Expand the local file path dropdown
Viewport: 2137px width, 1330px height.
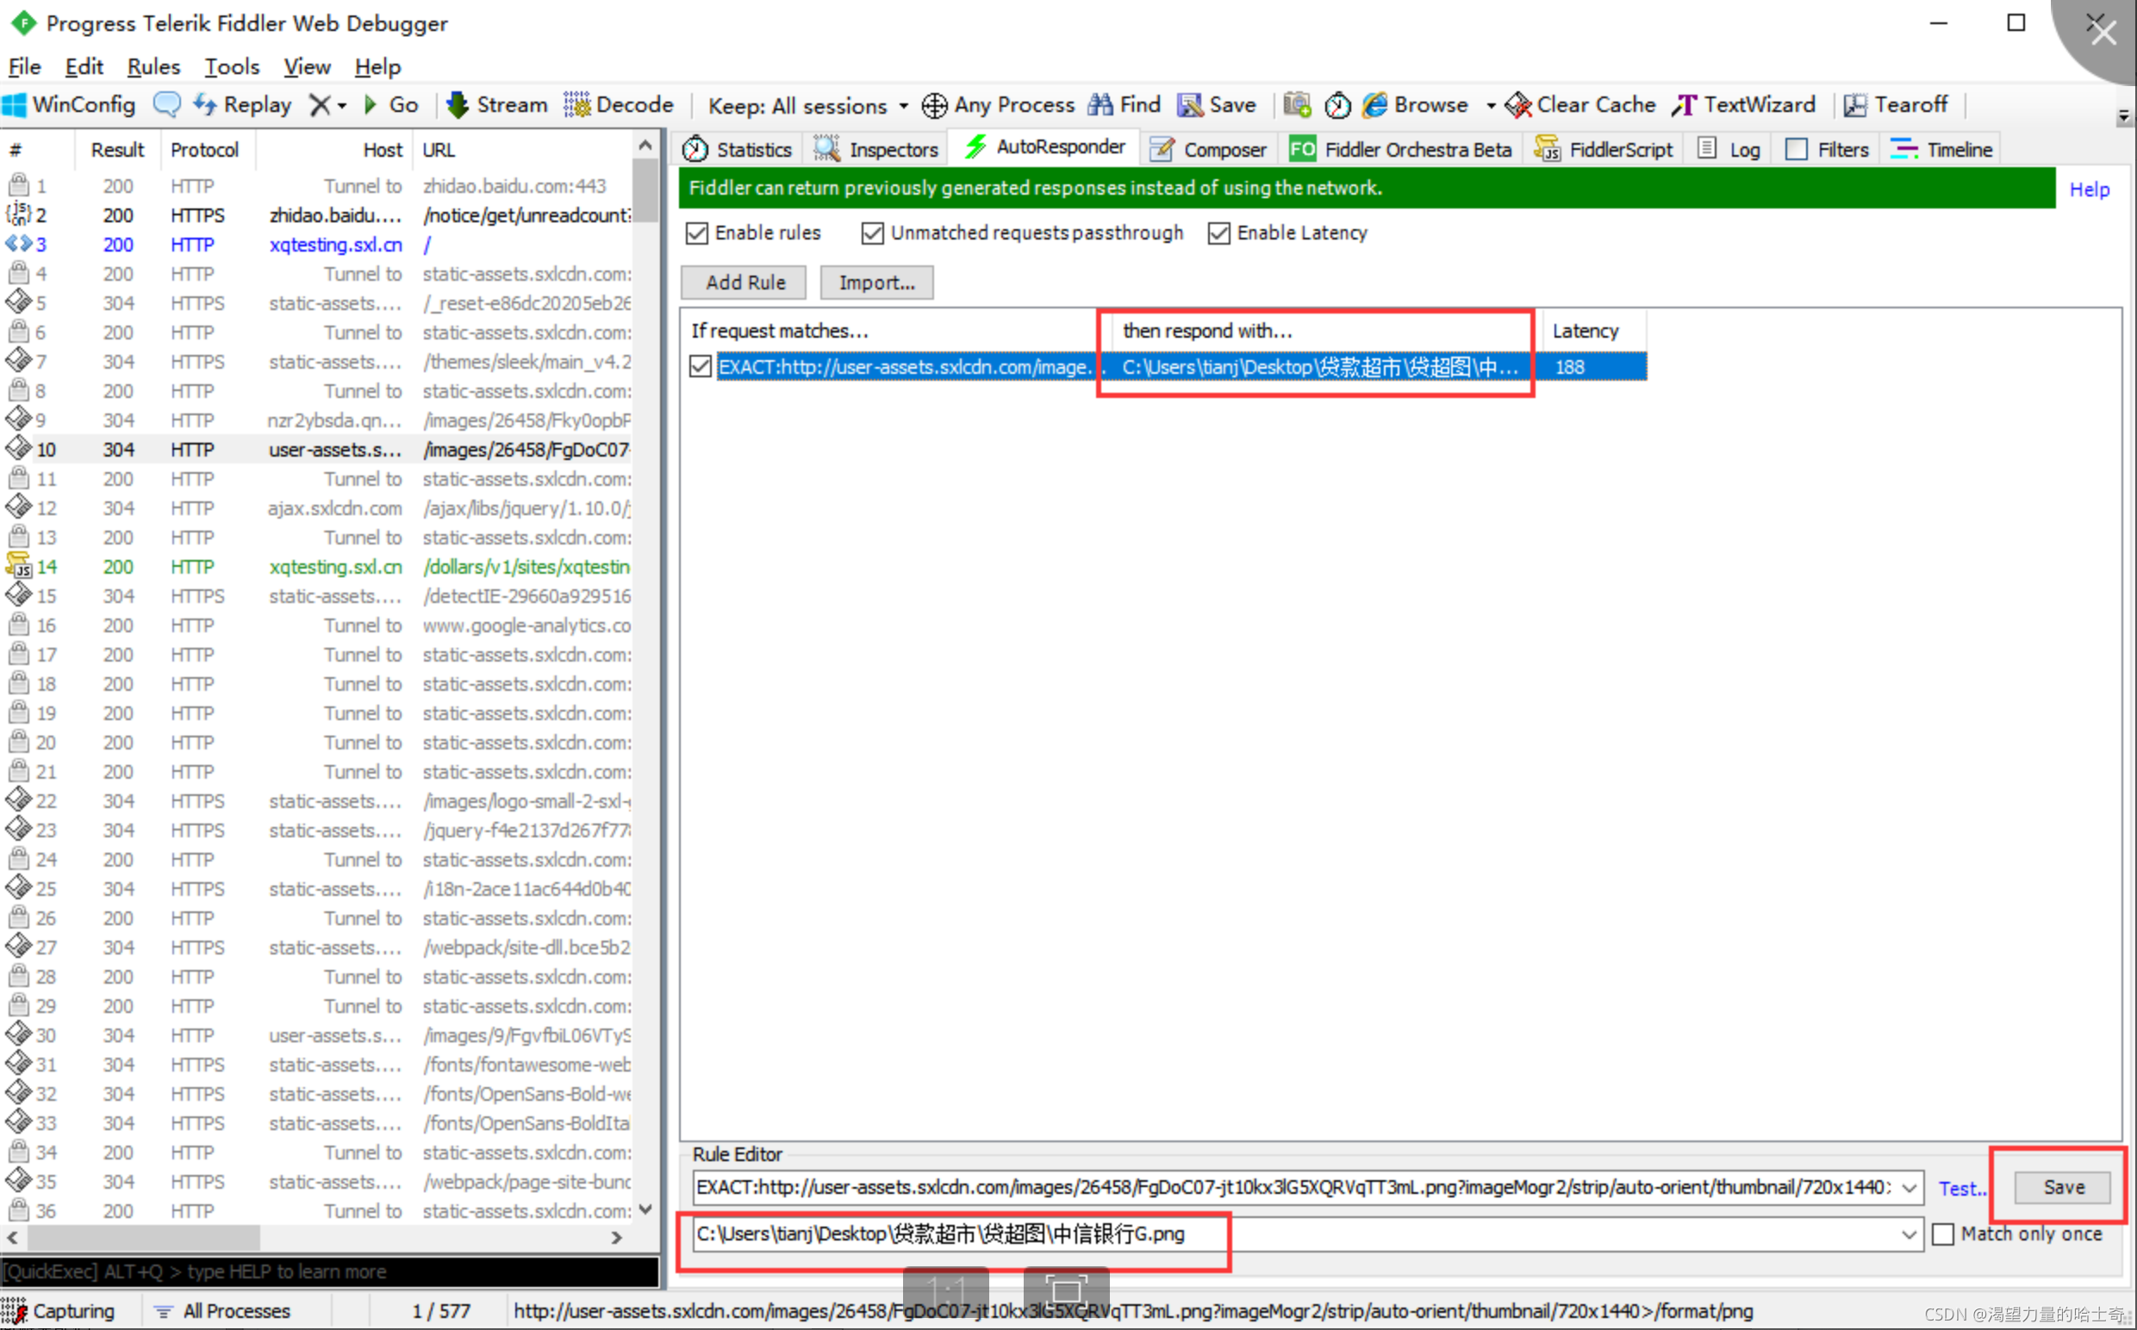click(1907, 1234)
